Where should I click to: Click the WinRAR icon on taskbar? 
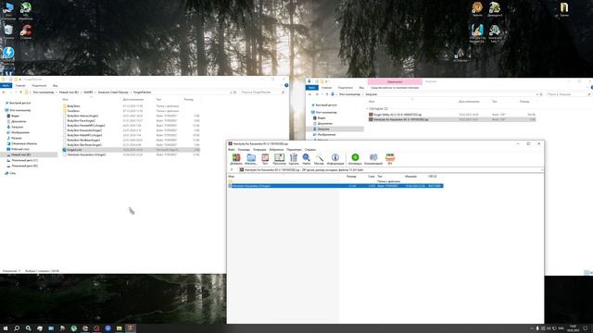(131, 328)
